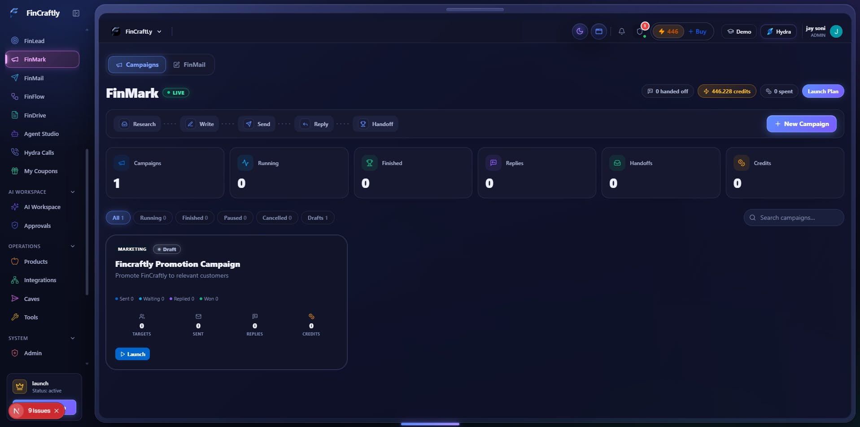The image size is (860, 427).
Task: Dismiss the 9 Issues badge
Action: click(x=57, y=411)
